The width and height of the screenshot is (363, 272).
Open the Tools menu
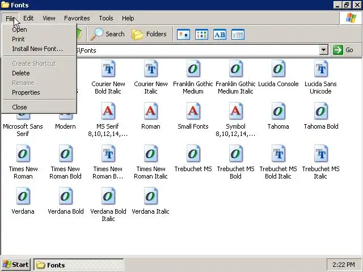coord(106,18)
